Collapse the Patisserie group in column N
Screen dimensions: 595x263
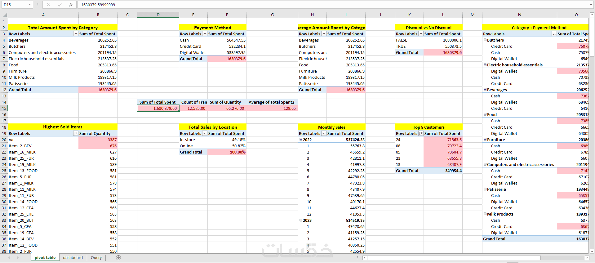(485, 189)
